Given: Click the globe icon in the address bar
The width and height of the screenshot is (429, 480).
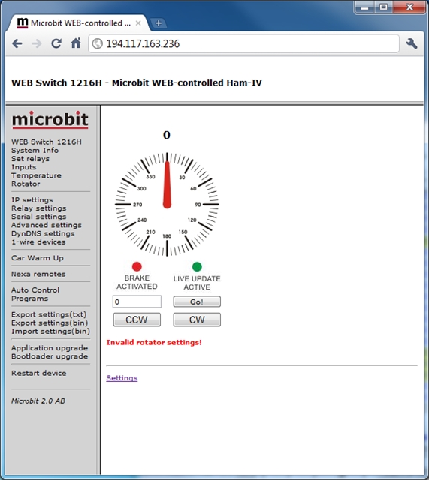Looking at the screenshot, I should tap(98, 43).
